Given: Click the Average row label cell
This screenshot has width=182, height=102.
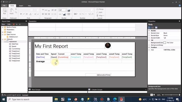Looking at the screenshot, I should [x=43, y=61].
